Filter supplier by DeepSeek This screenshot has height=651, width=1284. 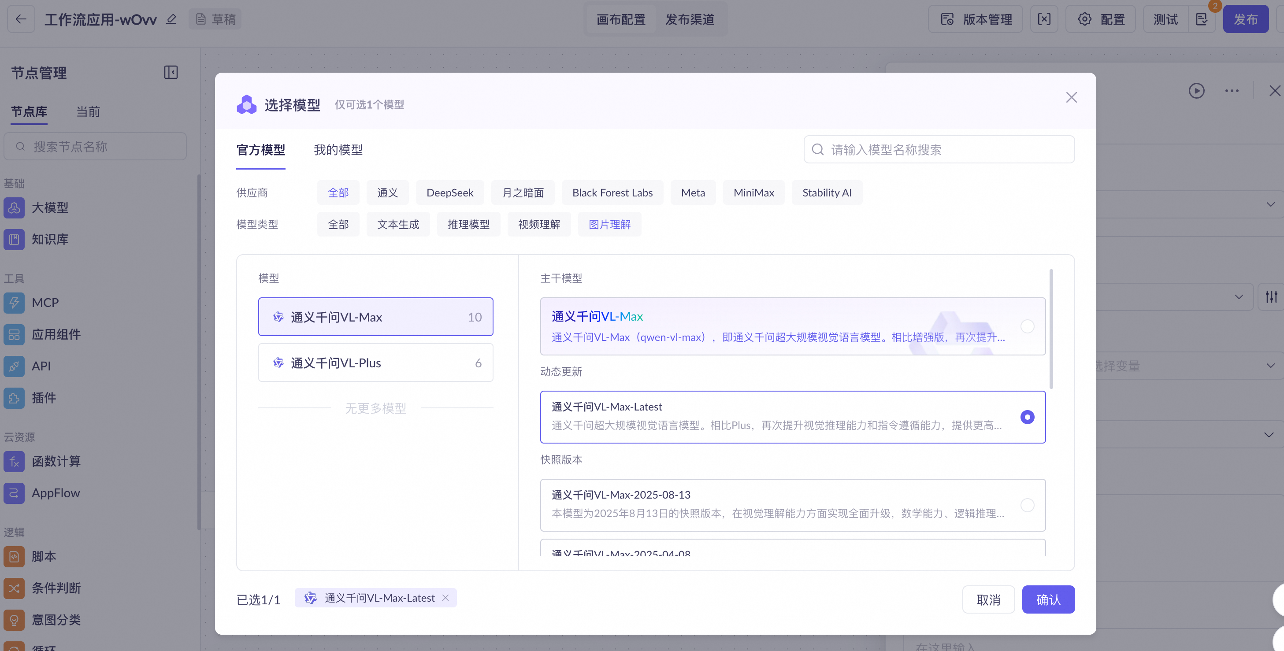click(x=449, y=193)
